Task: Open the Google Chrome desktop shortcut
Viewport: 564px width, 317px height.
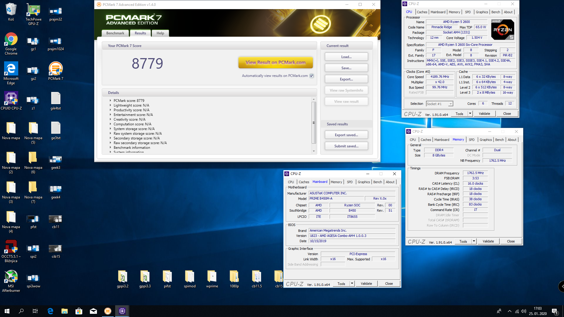Action: click(11, 44)
